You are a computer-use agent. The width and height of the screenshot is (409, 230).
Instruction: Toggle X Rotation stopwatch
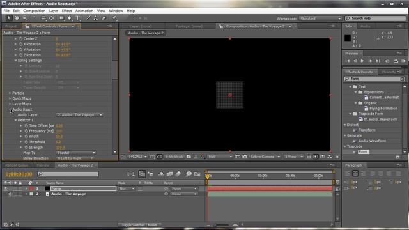(x=21, y=44)
